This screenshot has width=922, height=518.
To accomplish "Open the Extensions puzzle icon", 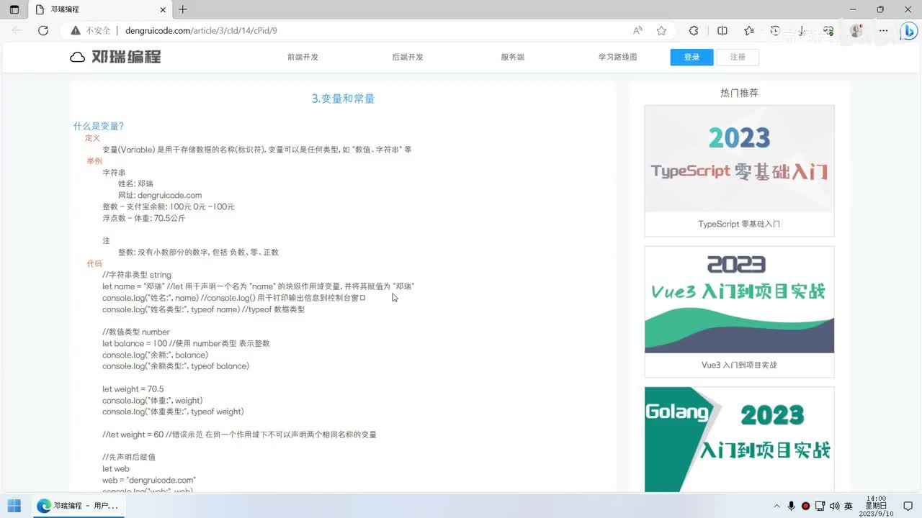I will (694, 30).
